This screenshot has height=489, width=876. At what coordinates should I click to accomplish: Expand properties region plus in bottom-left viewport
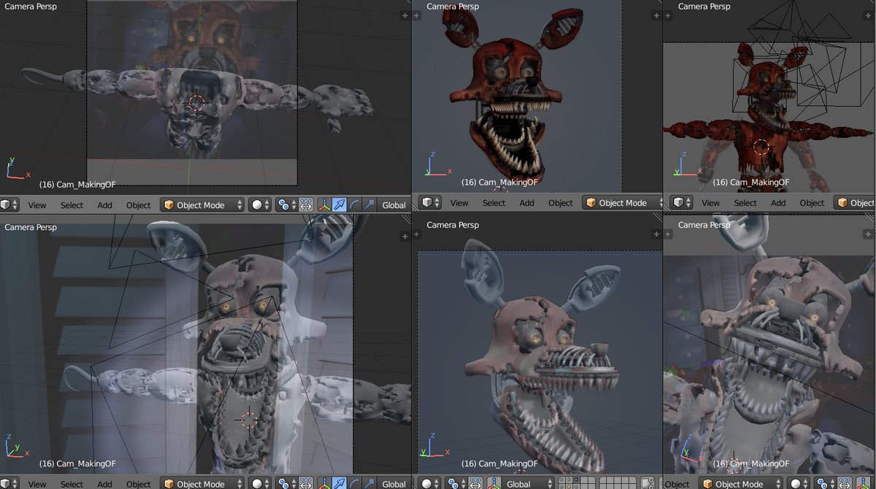[x=406, y=236]
